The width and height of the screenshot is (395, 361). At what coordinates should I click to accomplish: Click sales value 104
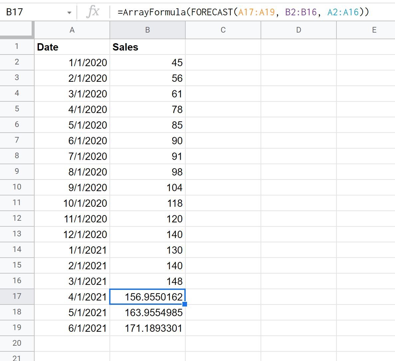pyautogui.click(x=148, y=187)
